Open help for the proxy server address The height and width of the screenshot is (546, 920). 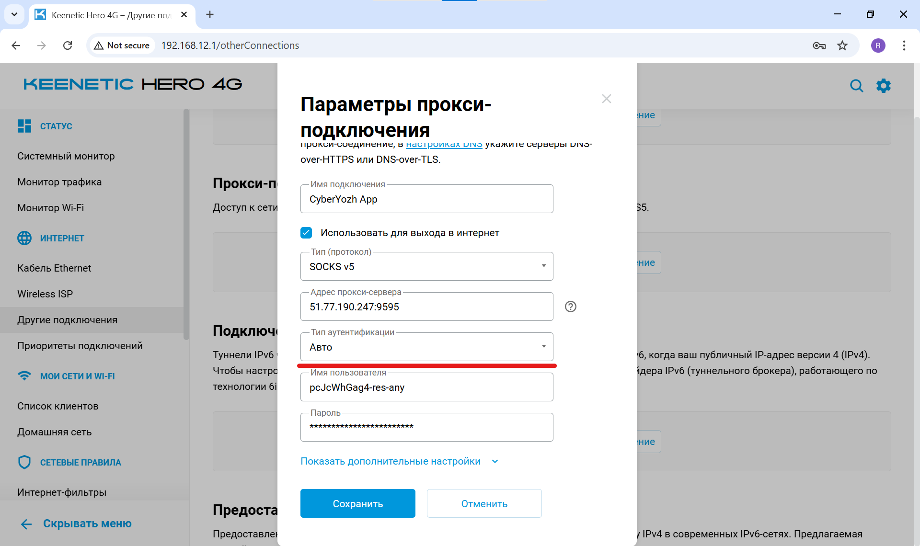click(x=570, y=307)
